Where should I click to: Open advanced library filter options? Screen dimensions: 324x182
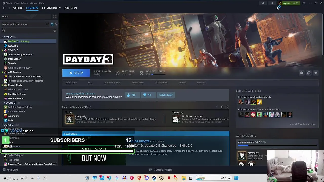(x=54, y=31)
